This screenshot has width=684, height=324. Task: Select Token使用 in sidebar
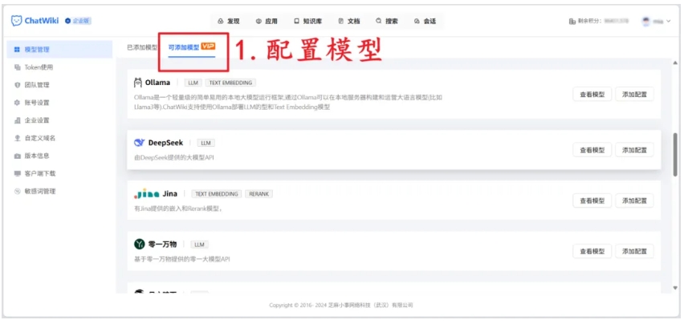tap(59, 67)
